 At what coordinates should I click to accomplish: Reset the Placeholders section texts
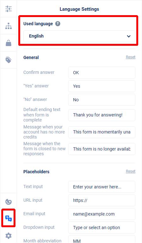coord(131,171)
